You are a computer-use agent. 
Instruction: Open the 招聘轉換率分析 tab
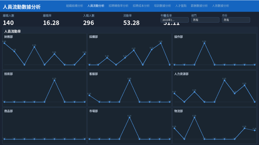(118, 6)
